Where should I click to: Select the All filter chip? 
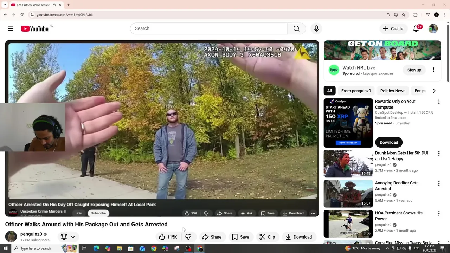point(329,91)
